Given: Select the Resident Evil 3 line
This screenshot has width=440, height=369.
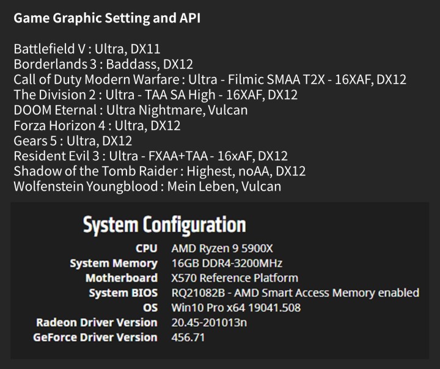Looking at the screenshot, I should [150, 156].
